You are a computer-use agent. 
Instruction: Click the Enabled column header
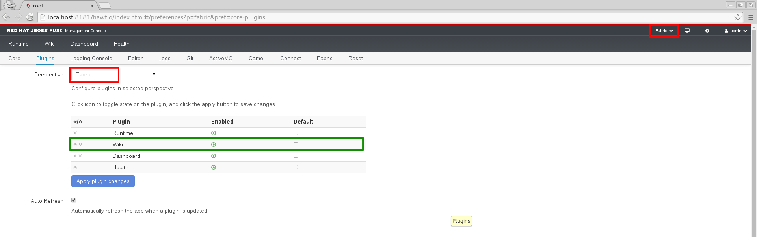(222, 122)
